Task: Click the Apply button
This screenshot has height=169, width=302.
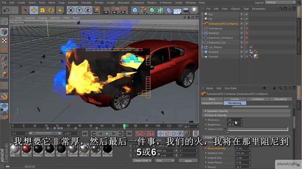Action: [188, 161]
